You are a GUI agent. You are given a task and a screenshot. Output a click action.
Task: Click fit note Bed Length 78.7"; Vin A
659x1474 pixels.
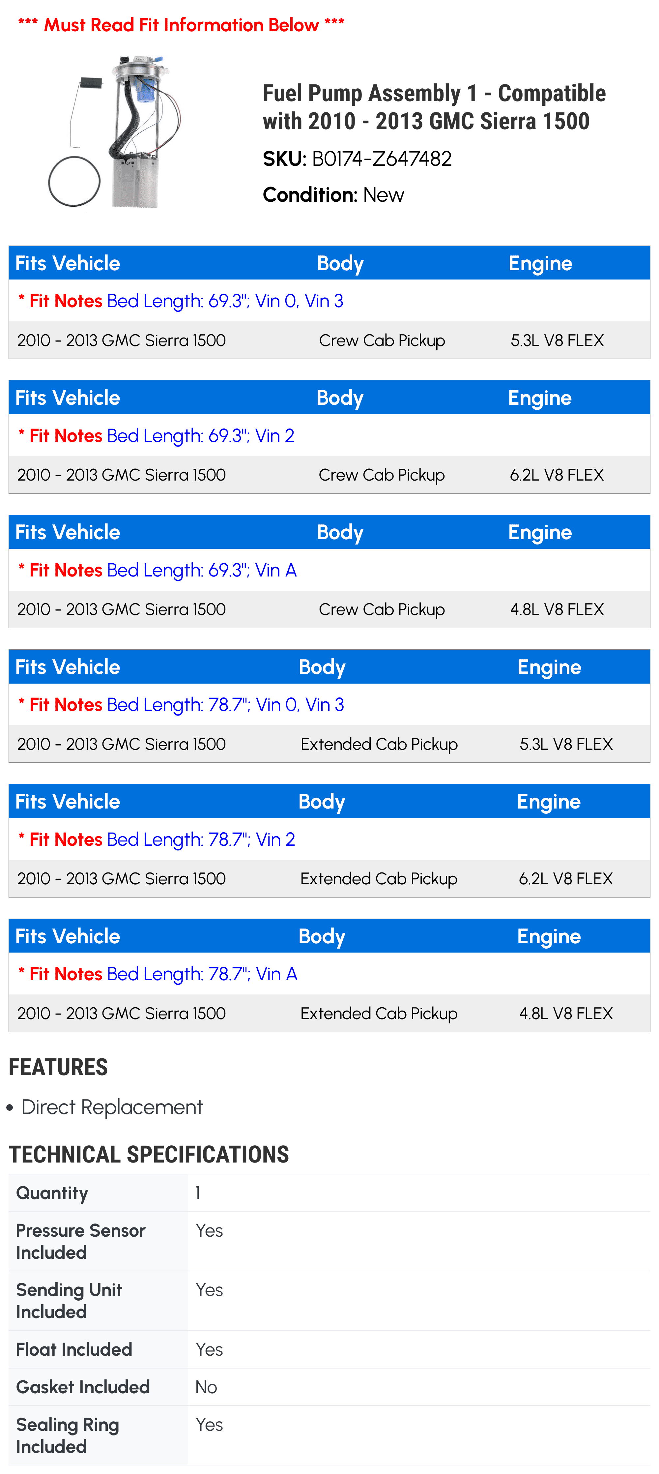pyautogui.click(x=202, y=974)
